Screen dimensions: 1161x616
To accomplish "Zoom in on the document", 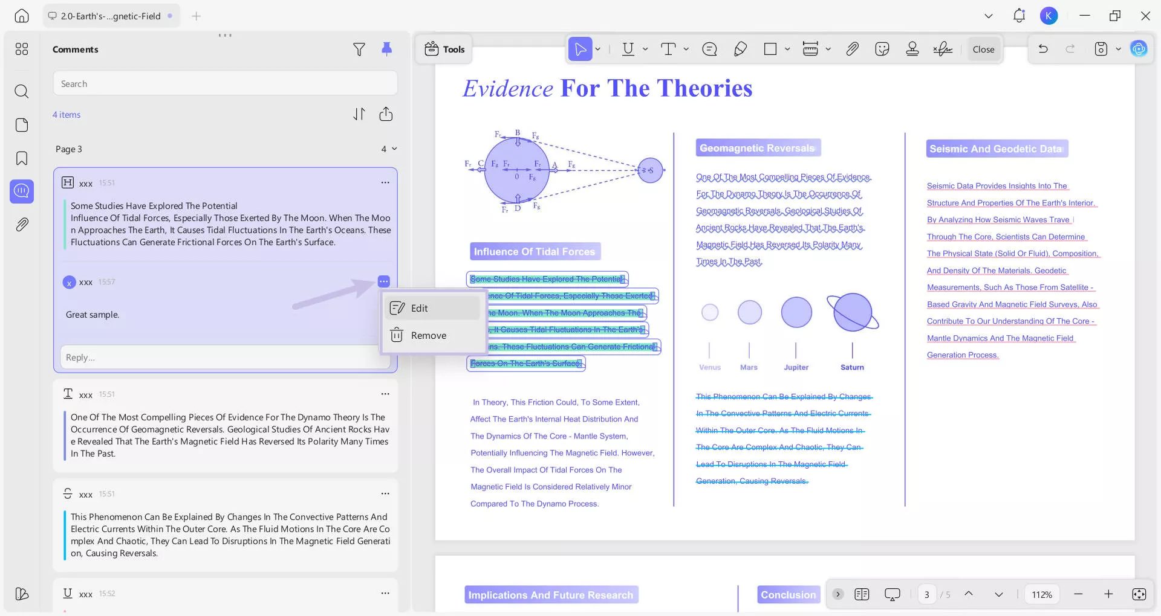I will [x=1108, y=594].
